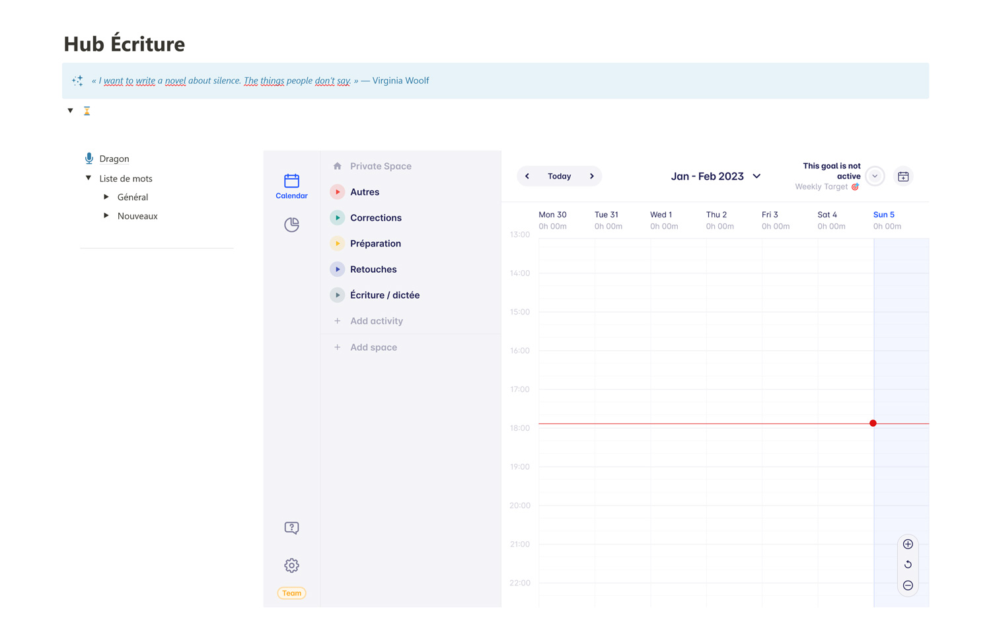
Task: Click the hourglass emoji
Action: click(87, 111)
